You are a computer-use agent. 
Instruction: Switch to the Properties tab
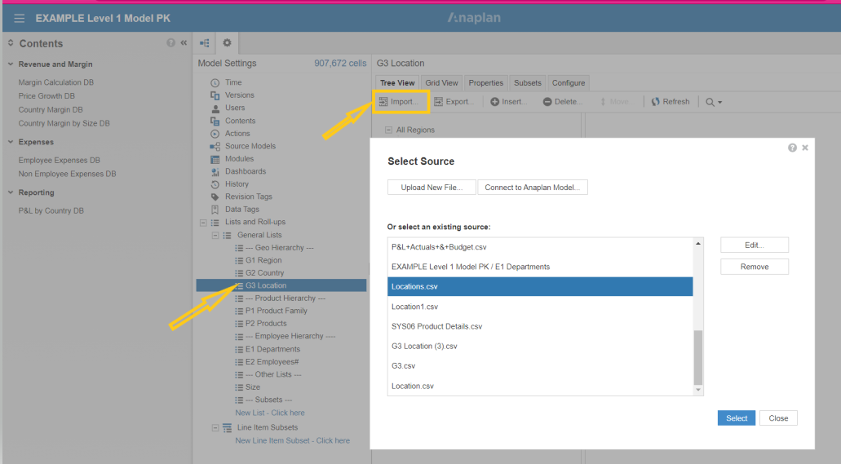pyautogui.click(x=486, y=82)
